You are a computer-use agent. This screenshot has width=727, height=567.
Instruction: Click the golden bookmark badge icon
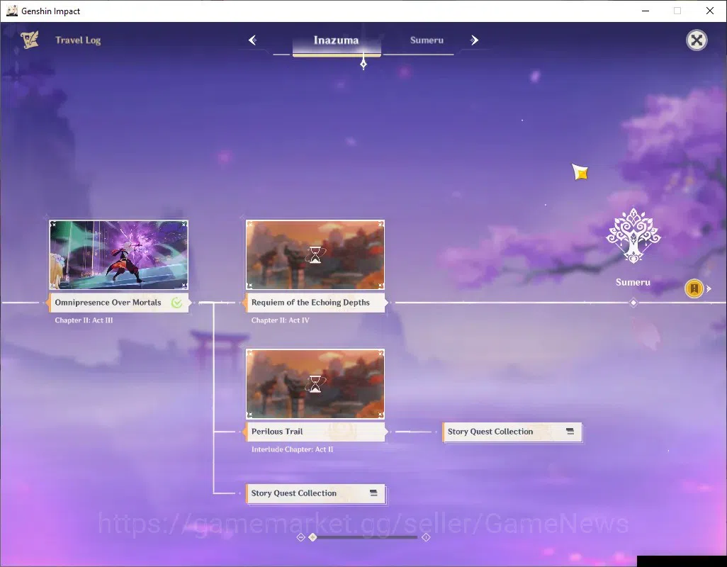coord(694,289)
